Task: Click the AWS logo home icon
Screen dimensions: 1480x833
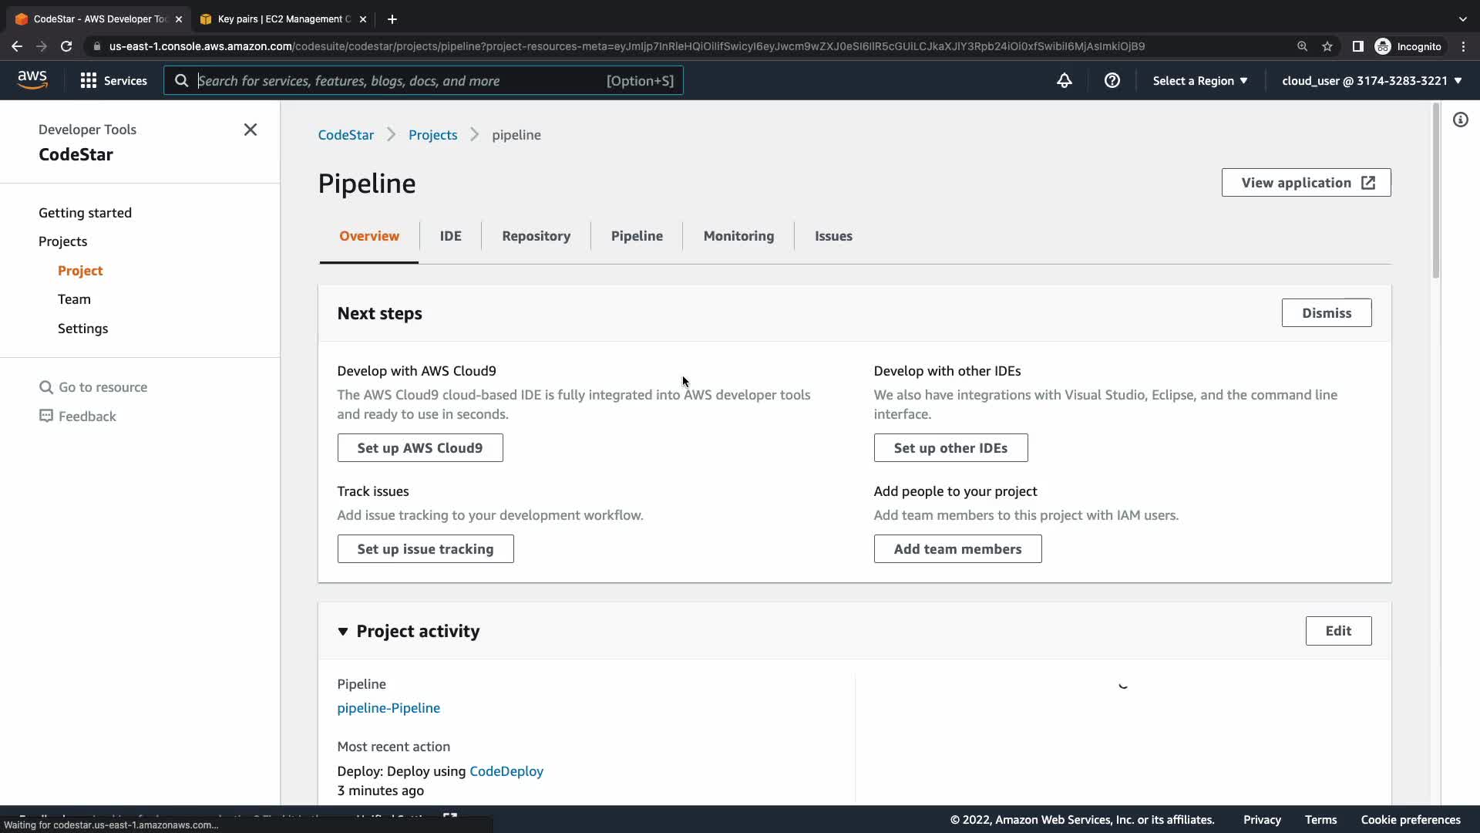Action: pos(32,80)
